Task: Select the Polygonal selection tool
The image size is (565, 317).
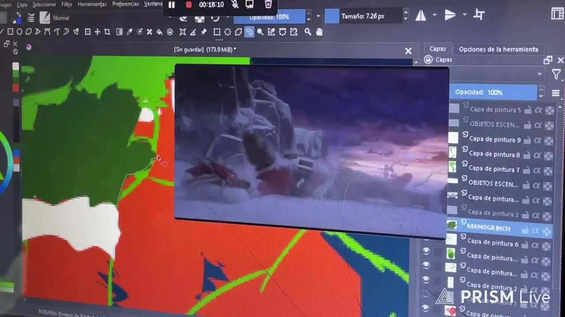Action: [238, 32]
